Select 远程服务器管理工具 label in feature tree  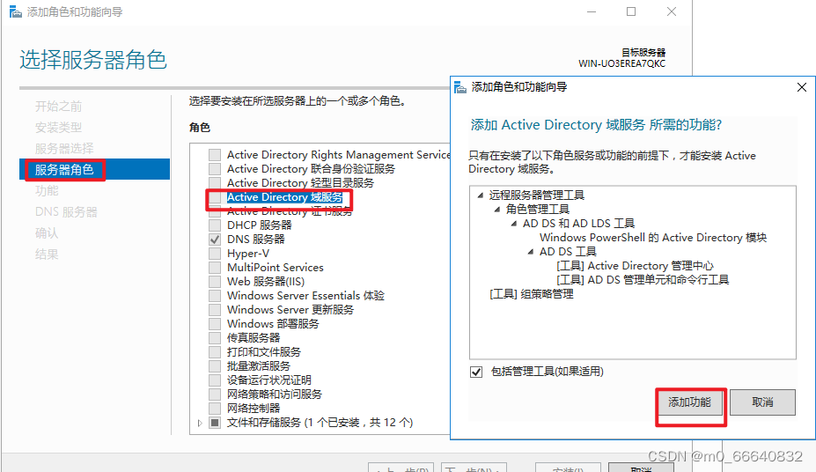coord(537,195)
